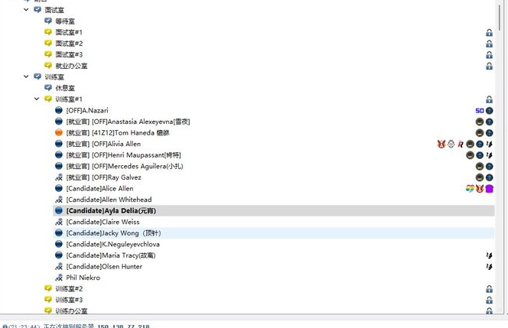Collapse the 训练室#1 channel user list

click(37, 99)
